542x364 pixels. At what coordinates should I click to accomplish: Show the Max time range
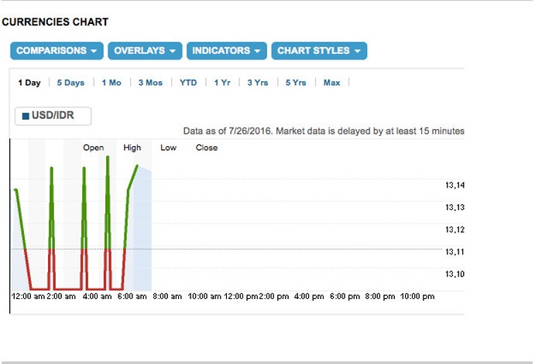[x=331, y=83]
